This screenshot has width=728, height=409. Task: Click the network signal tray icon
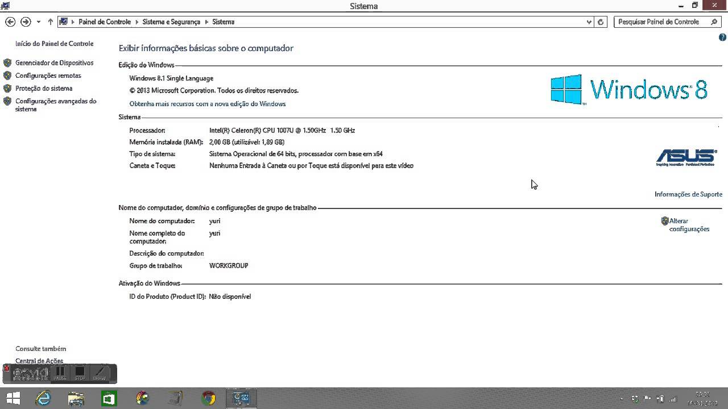(x=673, y=399)
